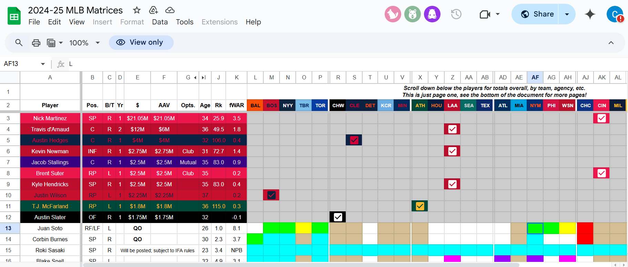This screenshot has width=628, height=267.
Task: Select row 13 header
Action: [x=8, y=228]
